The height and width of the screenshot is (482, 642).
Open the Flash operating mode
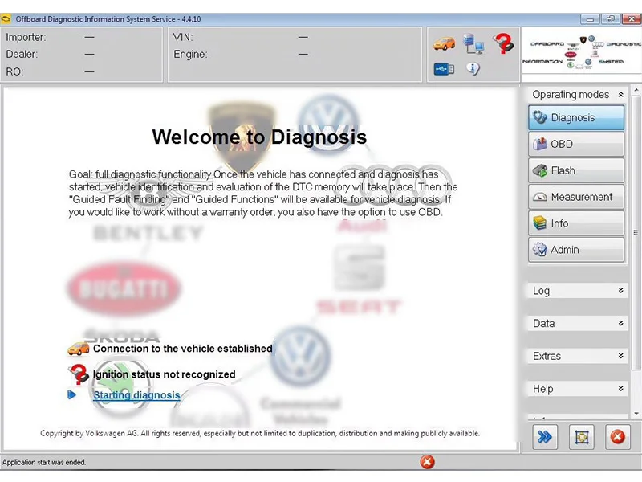point(576,170)
